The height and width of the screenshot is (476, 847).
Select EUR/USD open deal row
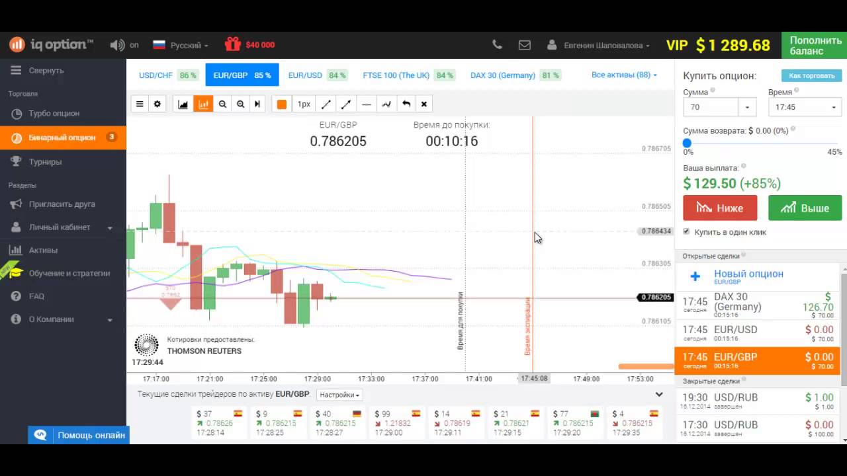point(758,333)
